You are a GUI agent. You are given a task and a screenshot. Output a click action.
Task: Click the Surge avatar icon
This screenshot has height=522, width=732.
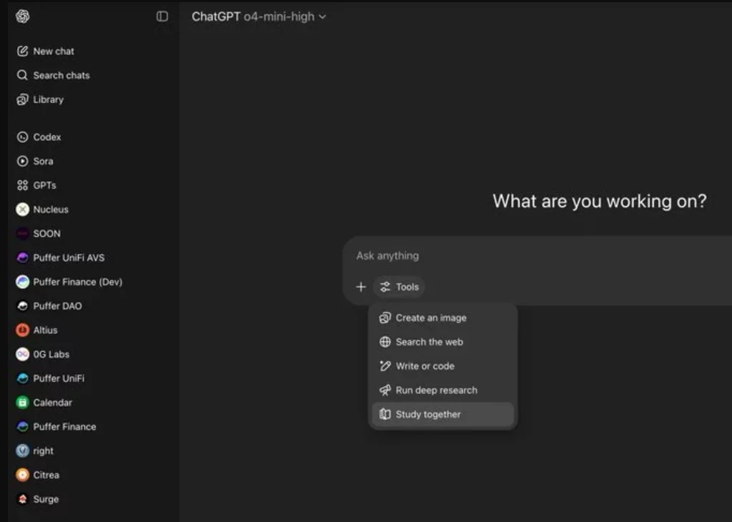[22, 499]
